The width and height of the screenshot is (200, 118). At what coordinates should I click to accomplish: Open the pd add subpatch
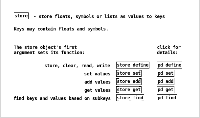pos(166,82)
